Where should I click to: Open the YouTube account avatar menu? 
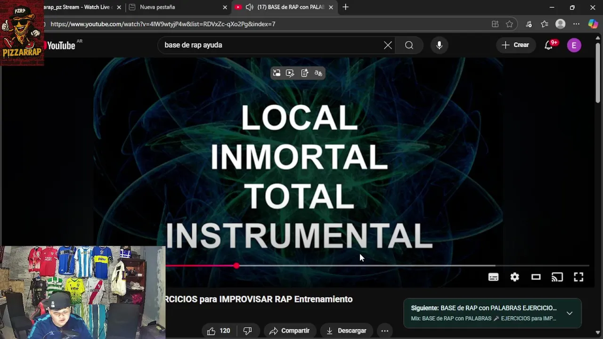[x=574, y=45]
